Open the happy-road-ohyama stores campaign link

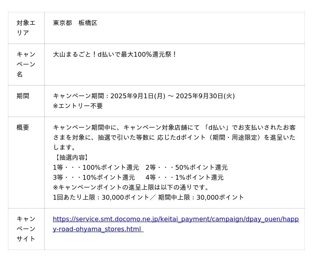(176, 219)
